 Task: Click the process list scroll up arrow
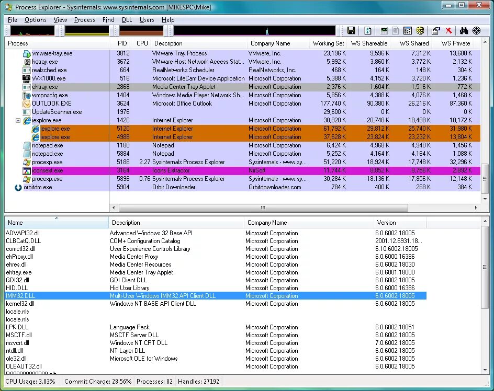(485, 42)
